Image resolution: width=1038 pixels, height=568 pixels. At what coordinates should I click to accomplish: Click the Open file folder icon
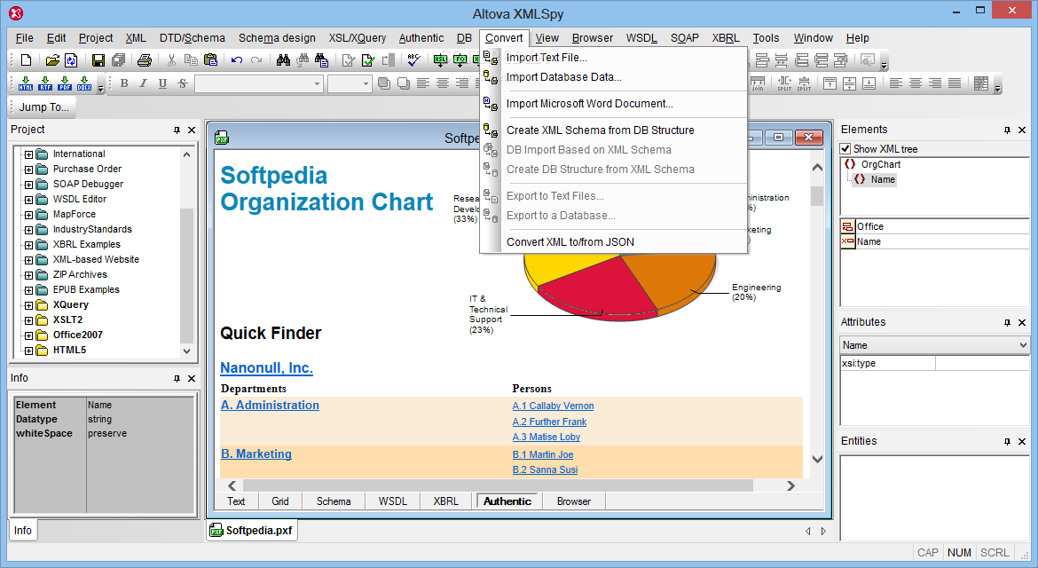point(52,60)
